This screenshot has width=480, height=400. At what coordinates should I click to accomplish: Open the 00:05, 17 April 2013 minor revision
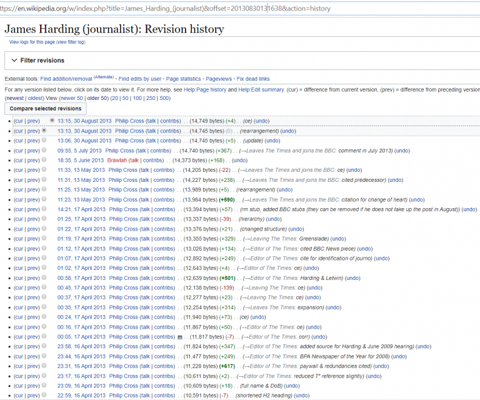click(x=81, y=337)
